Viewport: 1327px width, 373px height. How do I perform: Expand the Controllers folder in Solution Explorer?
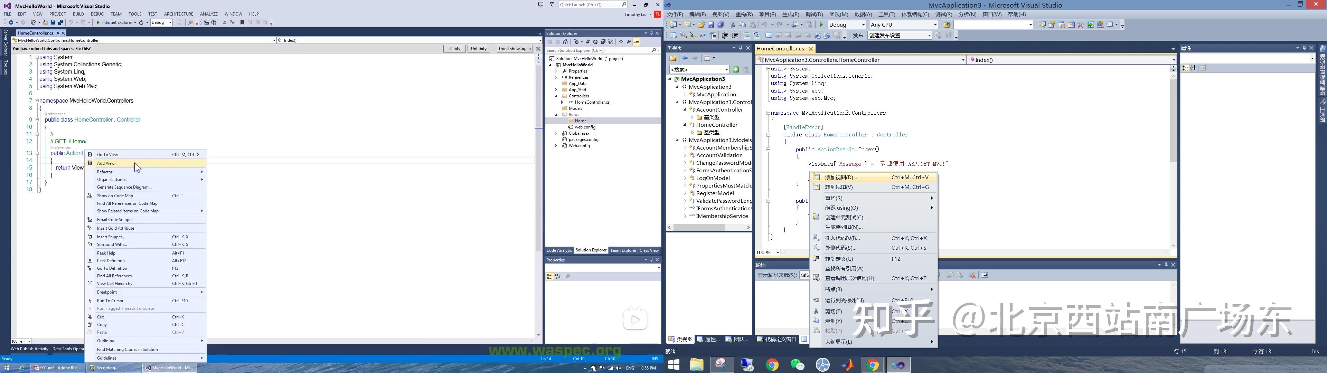point(556,96)
